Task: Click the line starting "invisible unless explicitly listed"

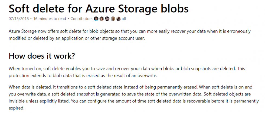Action: 130,101
